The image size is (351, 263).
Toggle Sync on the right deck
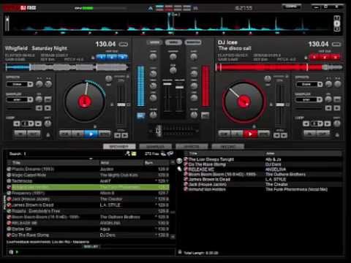click(263, 134)
